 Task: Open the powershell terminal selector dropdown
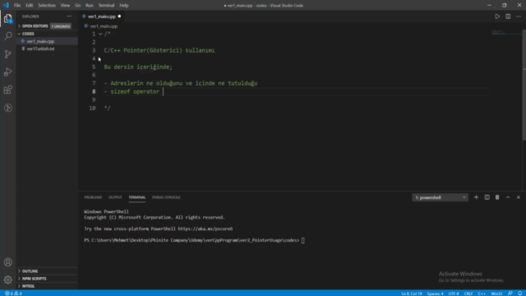click(x=440, y=197)
